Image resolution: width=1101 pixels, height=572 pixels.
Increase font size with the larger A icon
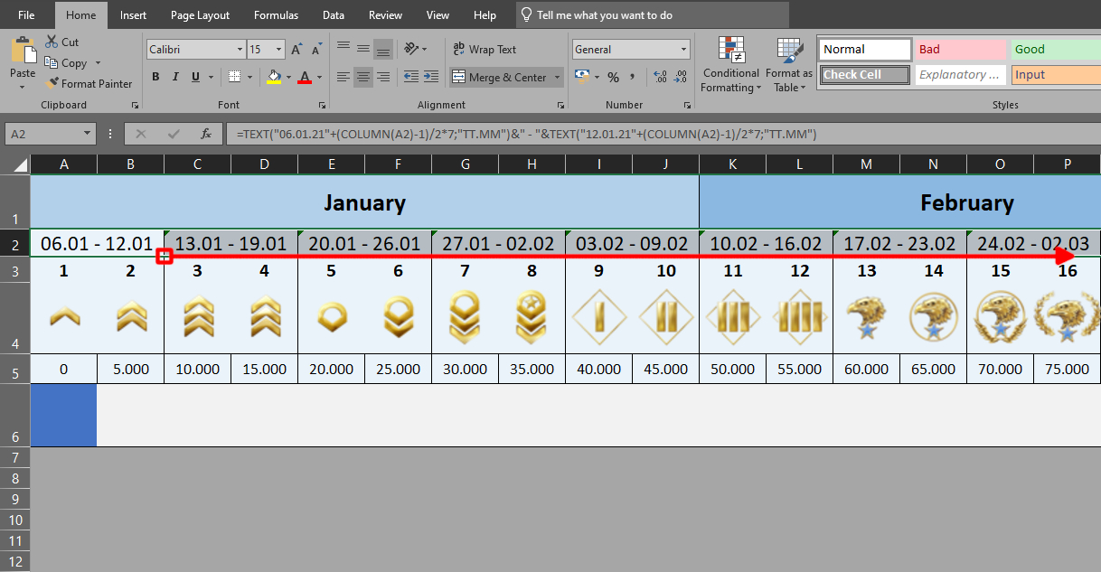click(x=296, y=50)
